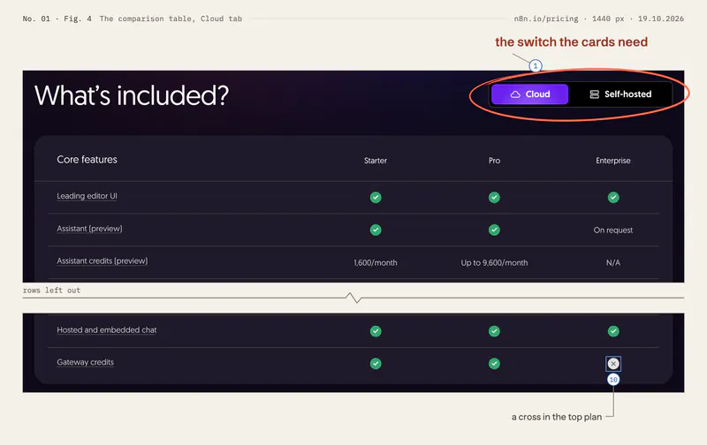
Task: Click the Starter check for Assistant (preview)
Action: click(x=376, y=230)
